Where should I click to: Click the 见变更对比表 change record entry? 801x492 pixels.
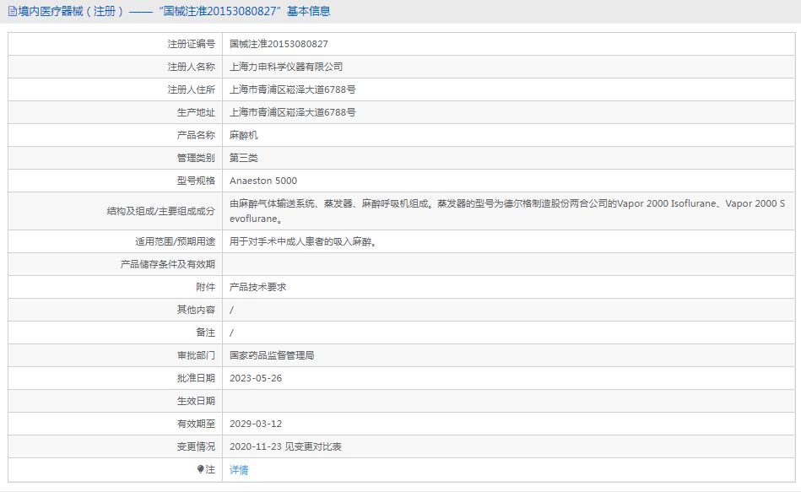click(x=285, y=447)
